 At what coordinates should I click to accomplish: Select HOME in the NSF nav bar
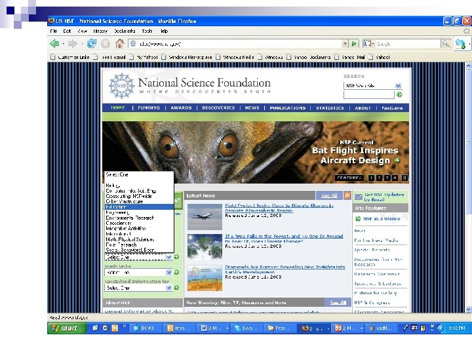click(x=118, y=108)
